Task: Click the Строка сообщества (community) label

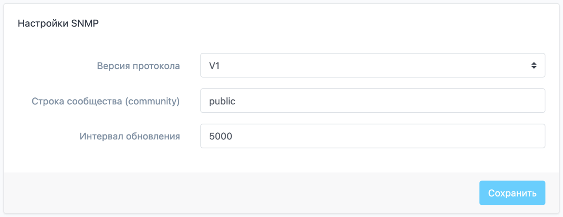Action: coord(106,101)
